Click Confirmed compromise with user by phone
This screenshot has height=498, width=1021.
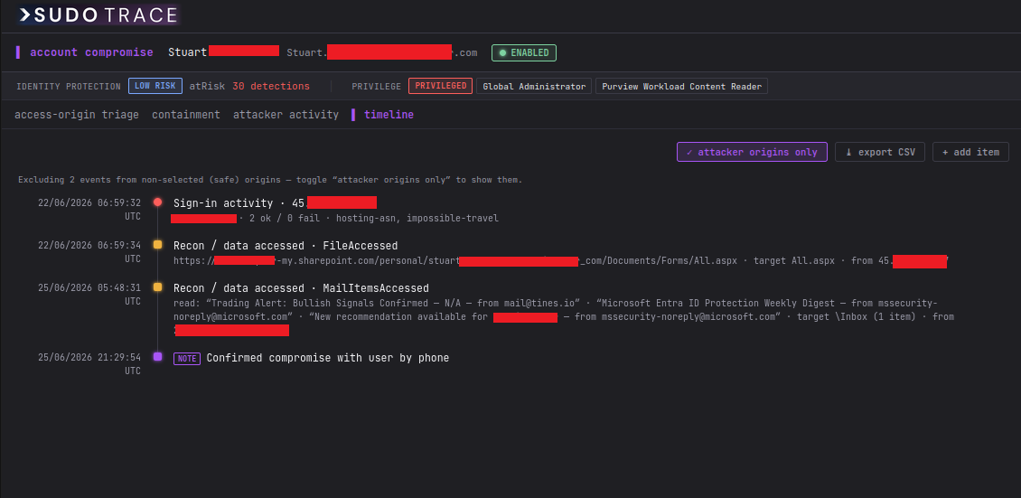[327, 357]
